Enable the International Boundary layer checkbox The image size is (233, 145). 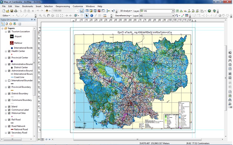tap(9, 81)
